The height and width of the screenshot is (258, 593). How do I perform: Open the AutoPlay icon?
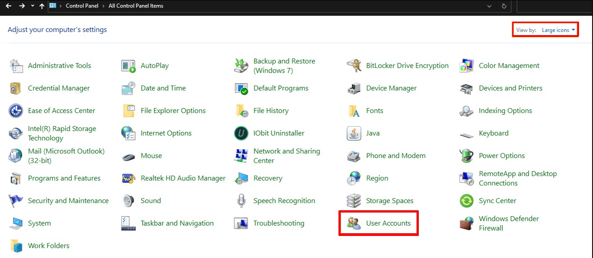tap(129, 66)
